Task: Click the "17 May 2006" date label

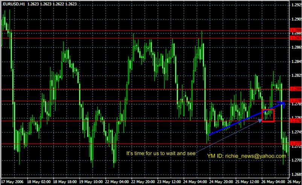Action: tap(12, 182)
